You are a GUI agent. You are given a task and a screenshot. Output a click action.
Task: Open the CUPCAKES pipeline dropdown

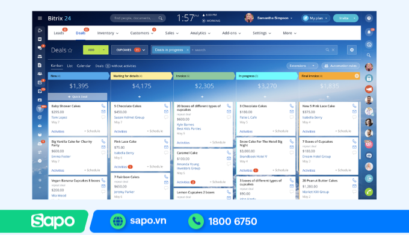click(130, 50)
